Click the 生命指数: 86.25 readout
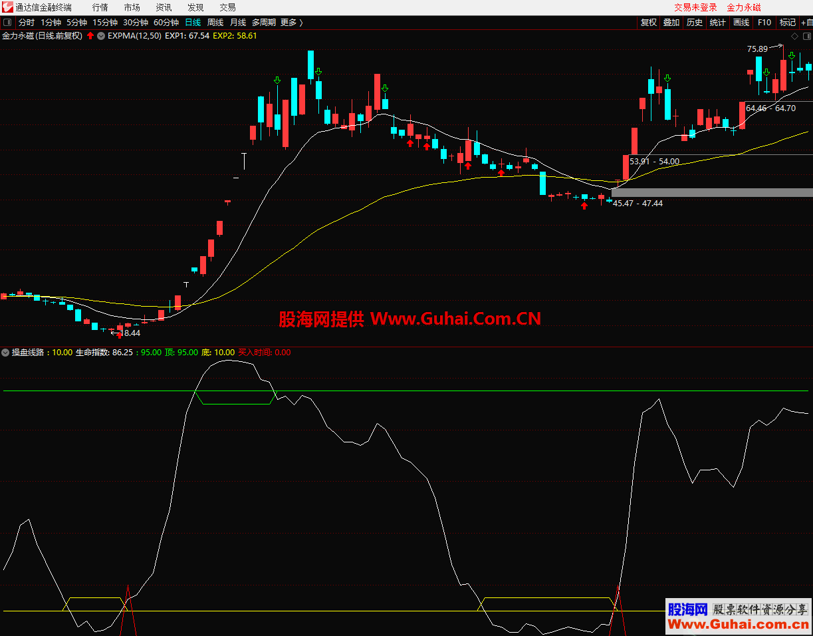The width and height of the screenshot is (813, 636). coord(104,353)
